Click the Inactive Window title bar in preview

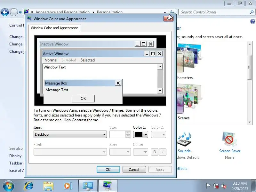[87, 44]
